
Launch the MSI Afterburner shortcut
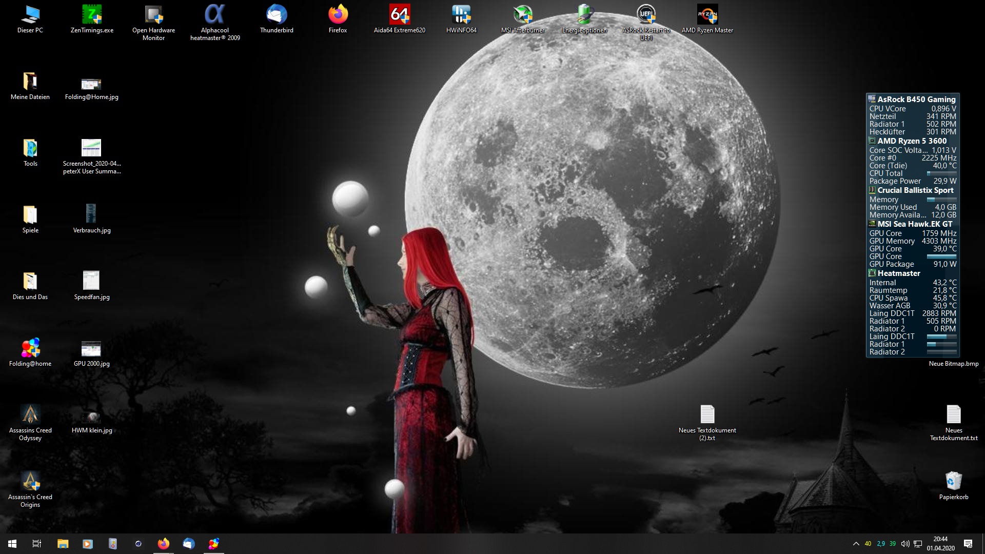[523, 15]
